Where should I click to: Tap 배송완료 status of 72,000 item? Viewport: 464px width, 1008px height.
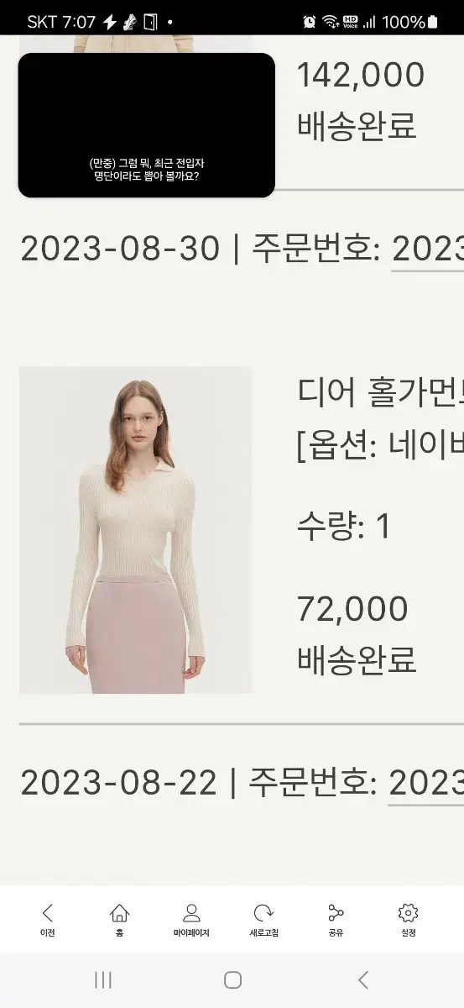[357, 660]
